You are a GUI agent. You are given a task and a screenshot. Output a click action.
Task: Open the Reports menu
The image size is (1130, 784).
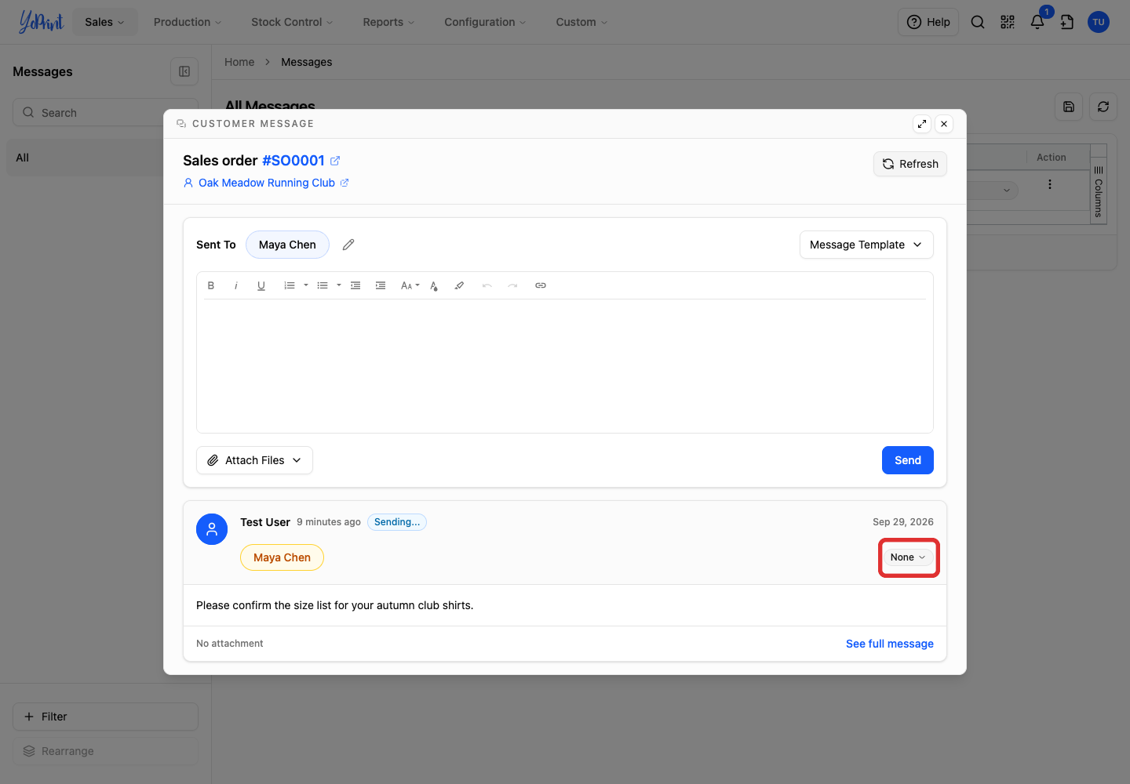[x=388, y=22]
